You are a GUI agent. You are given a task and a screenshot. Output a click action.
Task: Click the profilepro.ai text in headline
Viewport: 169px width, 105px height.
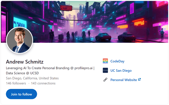click(x=83, y=68)
